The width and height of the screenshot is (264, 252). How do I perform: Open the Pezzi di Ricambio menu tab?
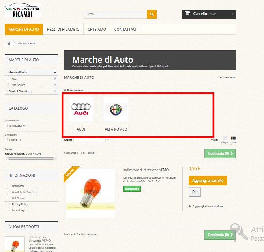(63, 30)
